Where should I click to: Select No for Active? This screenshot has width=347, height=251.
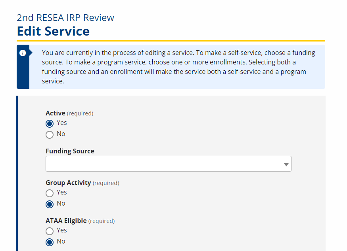[50, 134]
